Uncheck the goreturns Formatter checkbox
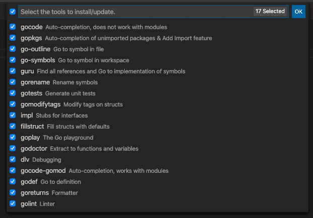This screenshot has height=218, width=313. [13, 193]
